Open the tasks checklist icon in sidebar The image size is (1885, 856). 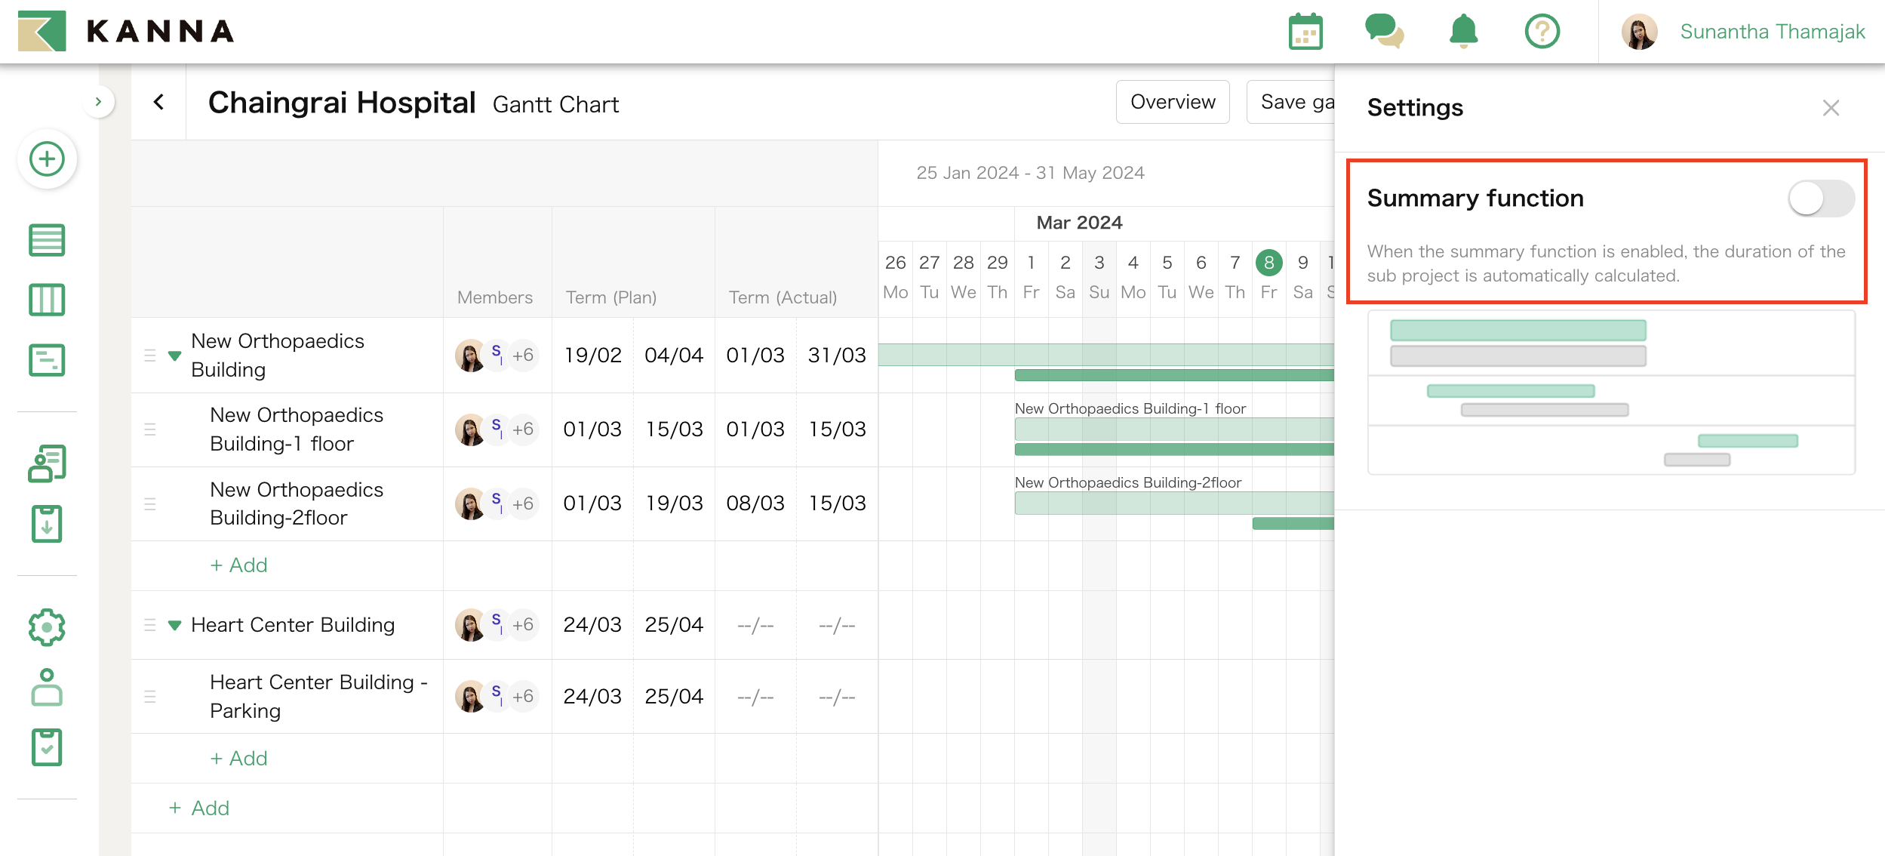47,747
